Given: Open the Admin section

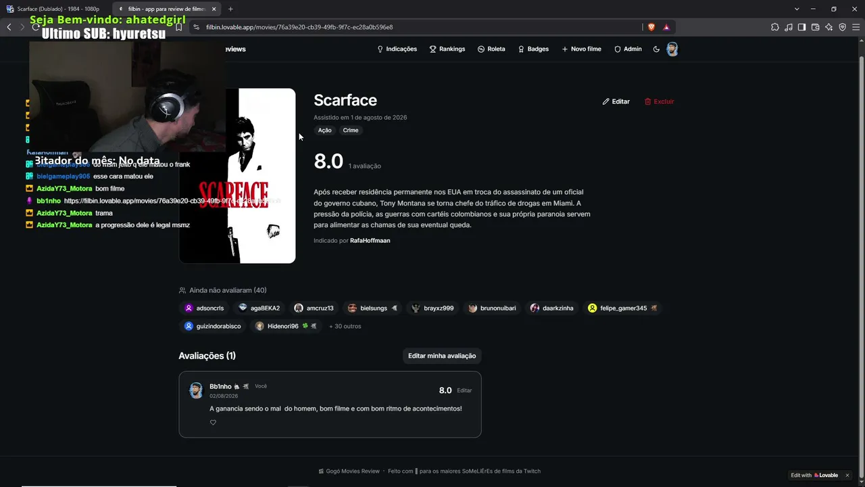Looking at the screenshot, I should [628, 49].
